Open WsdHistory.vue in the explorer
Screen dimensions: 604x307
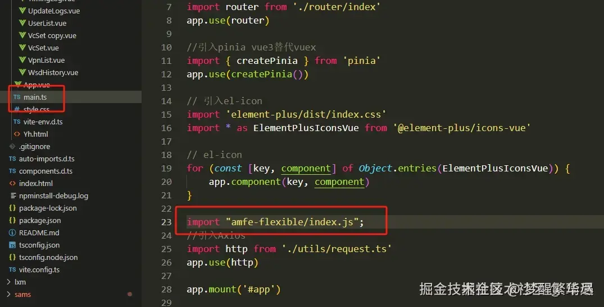click(x=53, y=72)
